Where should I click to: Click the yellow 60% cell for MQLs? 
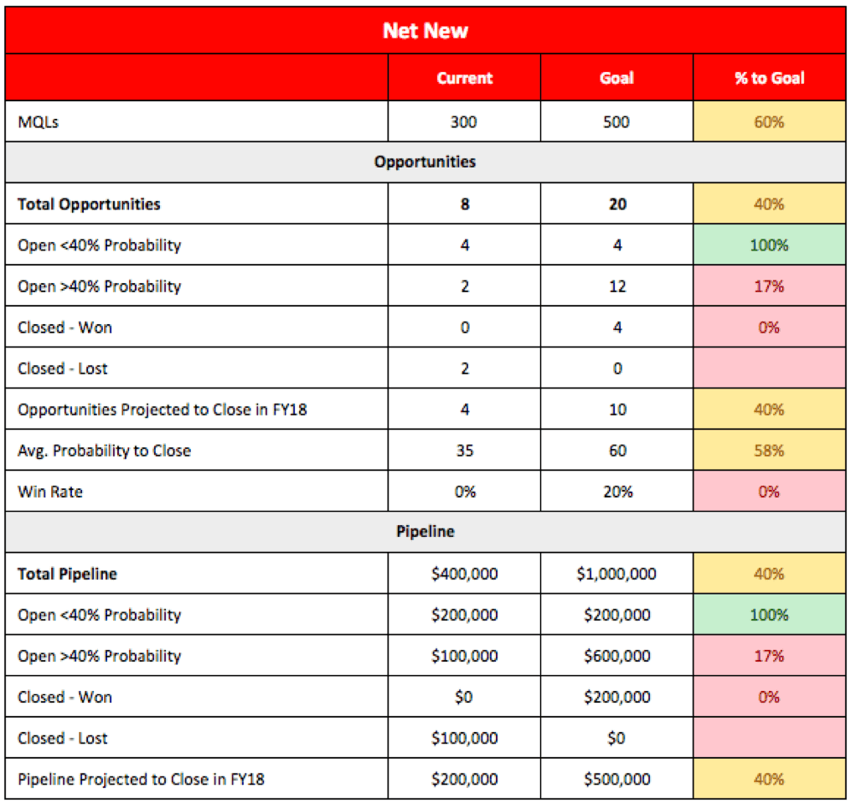(x=769, y=122)
